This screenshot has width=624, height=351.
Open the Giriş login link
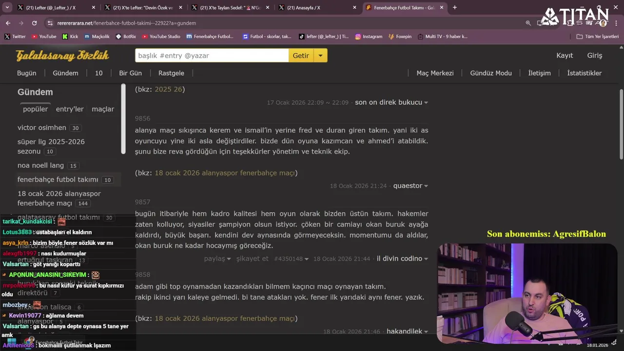point(595,56)
